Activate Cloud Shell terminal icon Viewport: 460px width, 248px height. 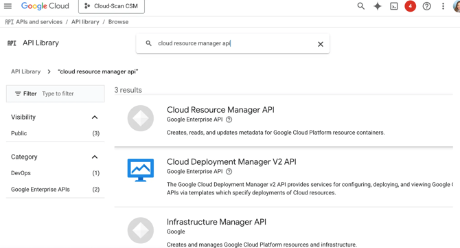(x=393, y=6)
